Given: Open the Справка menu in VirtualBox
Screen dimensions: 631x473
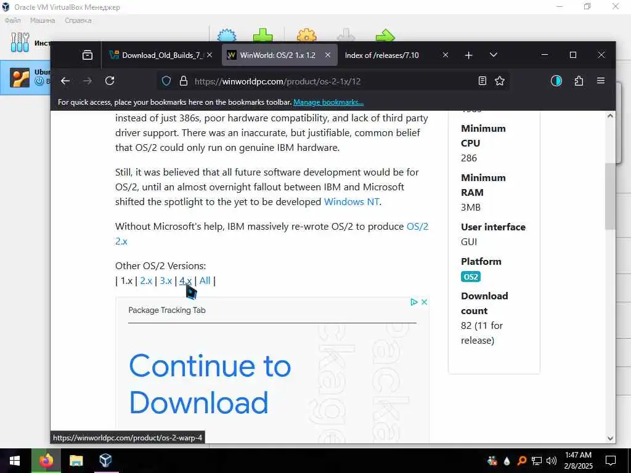Looking at the screenshot, I should click(78, 20).
